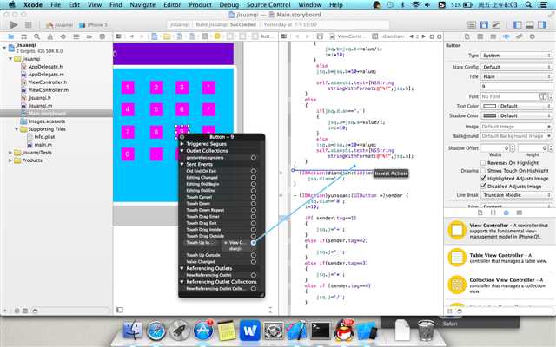Toggle the Debug area visibility
This screenshot has width=556, height=347.
pyautogui.click(x=530, y=25)
